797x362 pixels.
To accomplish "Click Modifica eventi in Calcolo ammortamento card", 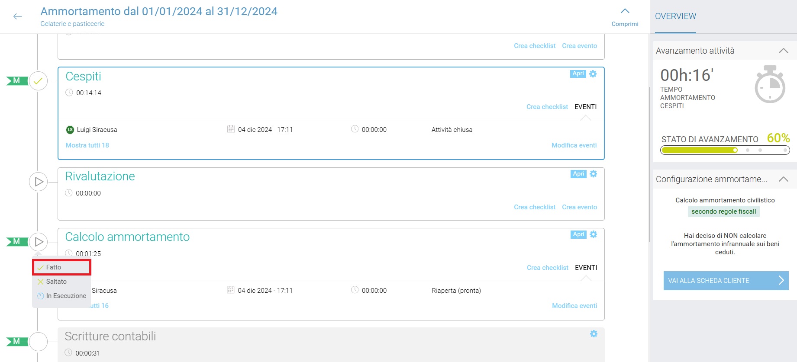I will pyautogui.click(x=574, y=306).
